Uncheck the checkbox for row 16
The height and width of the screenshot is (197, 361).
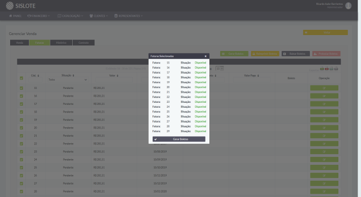pos(21,96)
